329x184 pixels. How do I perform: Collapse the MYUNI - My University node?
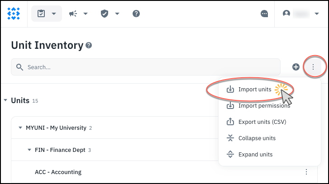pyautogui.click(x=20, y=128)
